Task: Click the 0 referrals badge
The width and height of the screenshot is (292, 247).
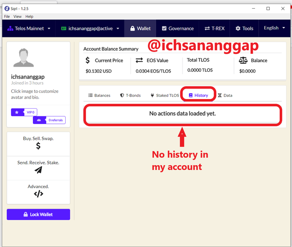Action: [49, 120]
